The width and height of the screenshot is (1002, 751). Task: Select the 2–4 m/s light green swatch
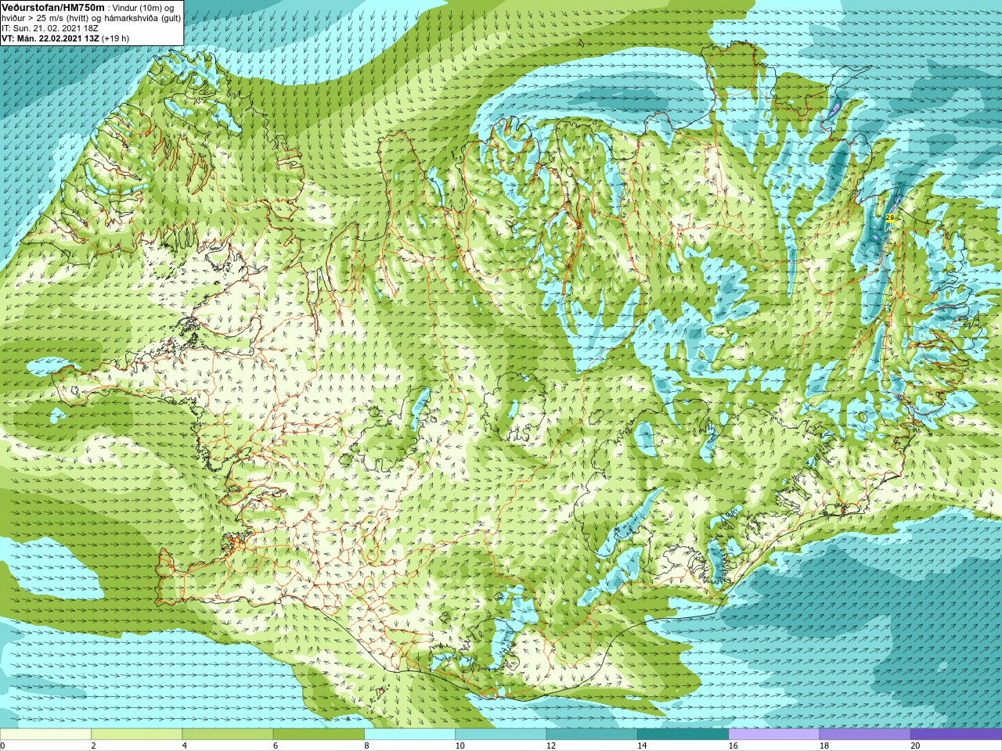pos(136,735)
